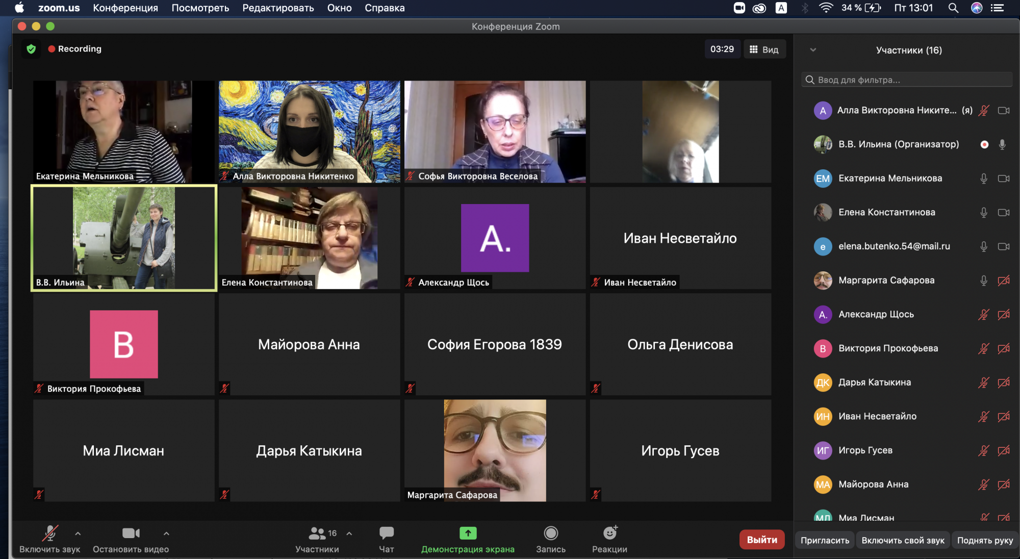The height and width of the screenshot is (559, 1020).
Task: Open the zoom.us menu
Action: [x=59, y=8]
